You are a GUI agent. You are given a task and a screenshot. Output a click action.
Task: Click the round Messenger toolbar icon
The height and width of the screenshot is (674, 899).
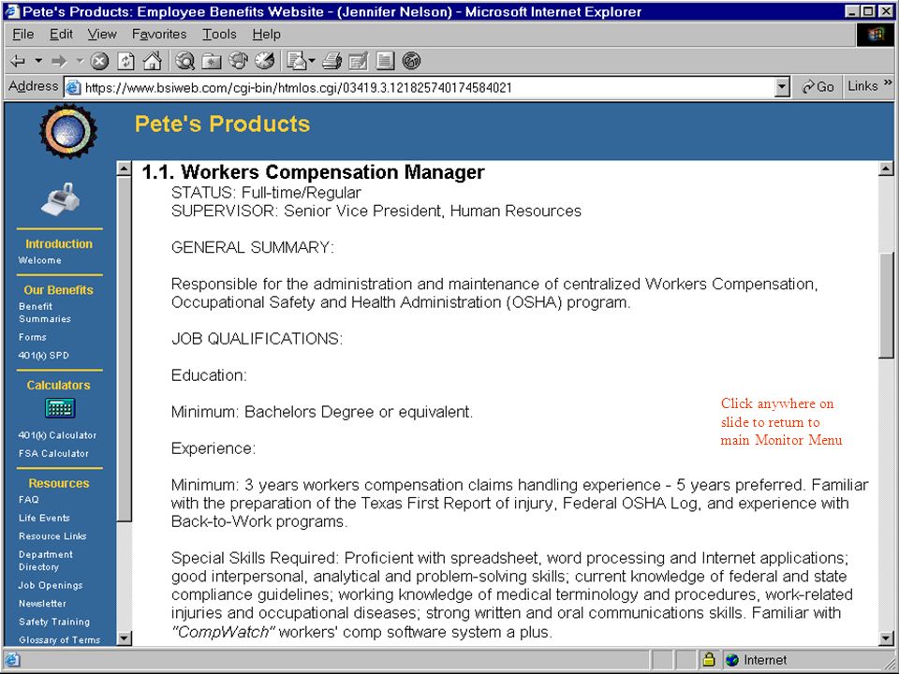(x=411, y=61)
